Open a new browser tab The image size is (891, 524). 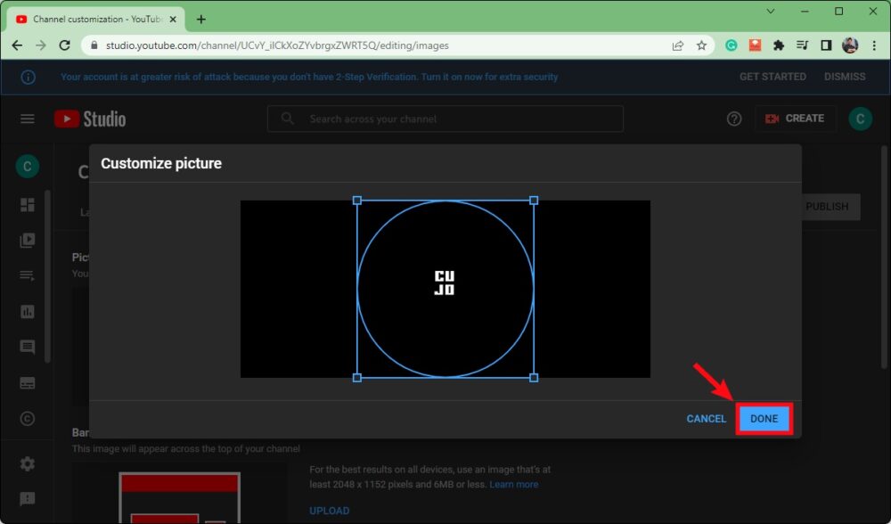pos(201,19)
